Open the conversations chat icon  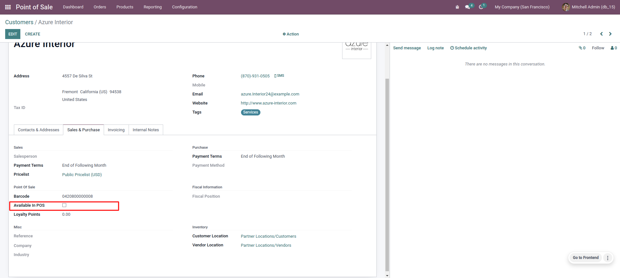tap(468, 7)
